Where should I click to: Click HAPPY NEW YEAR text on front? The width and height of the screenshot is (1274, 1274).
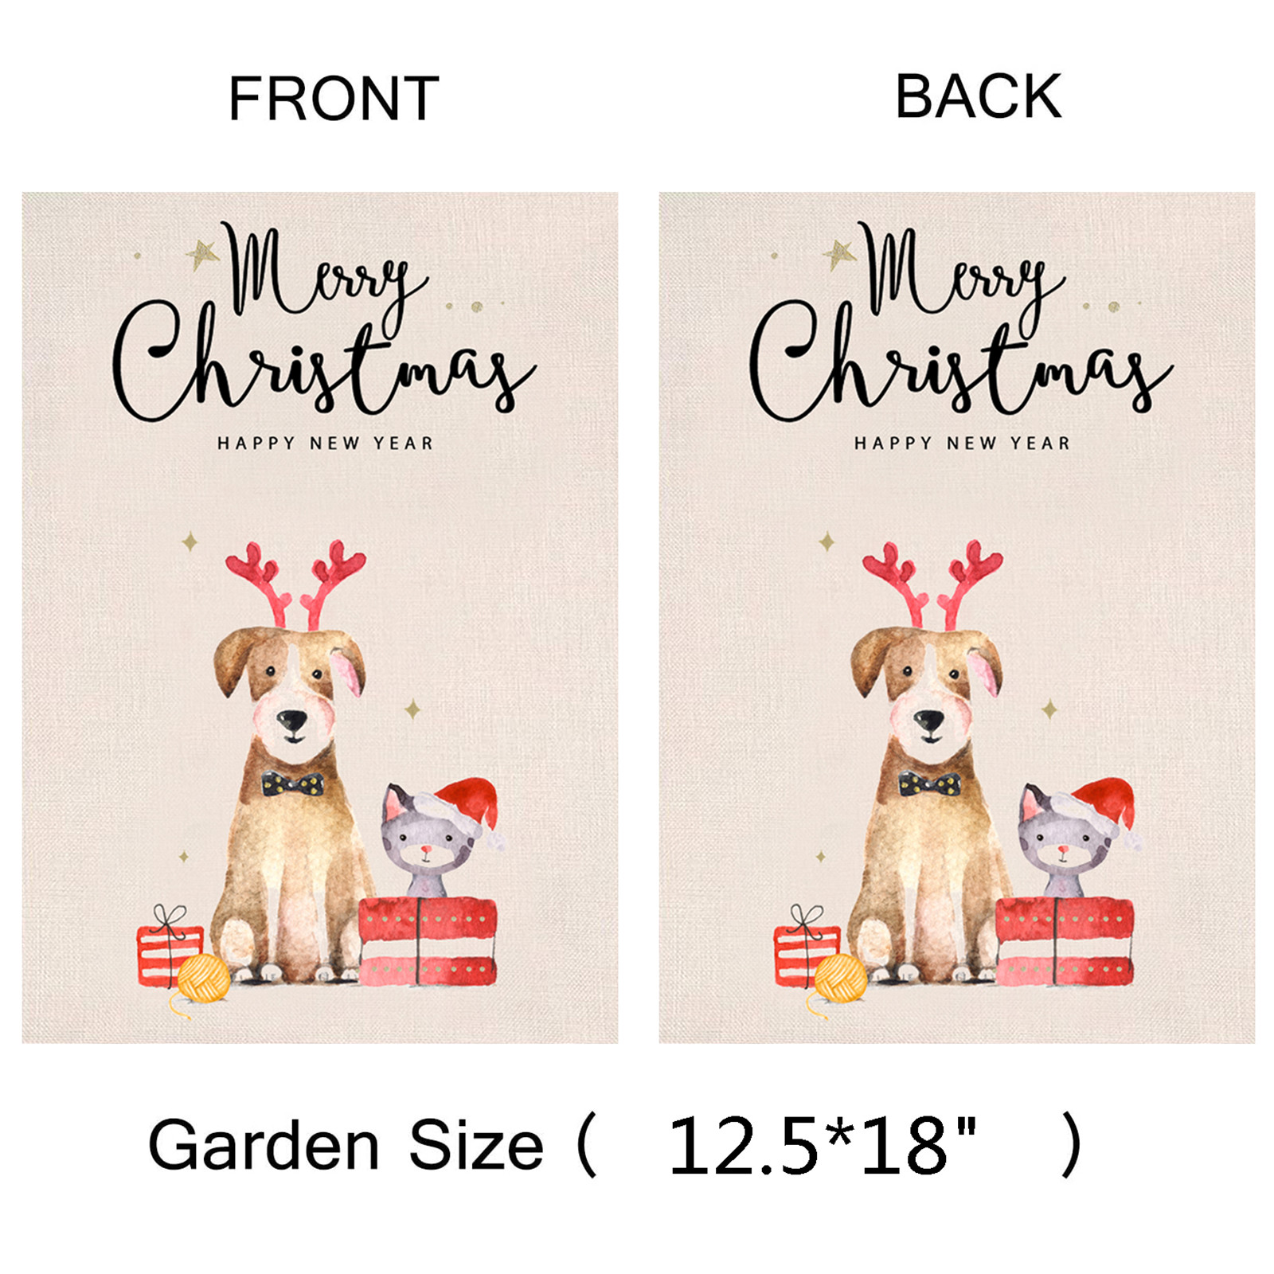(x=325, y=443)
